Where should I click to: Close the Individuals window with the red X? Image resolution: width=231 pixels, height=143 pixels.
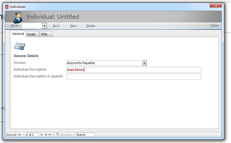pyautogui.click(x=216, y=5)
